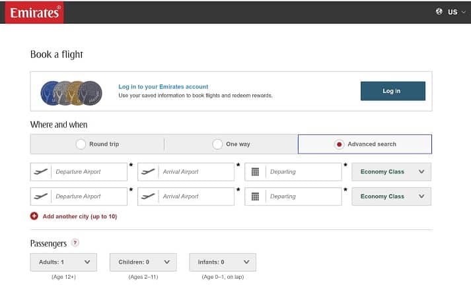Screen dimensions: 471x290
Task: Expand the Infants passenger count dropdown
Action: [x=223, y=262]
